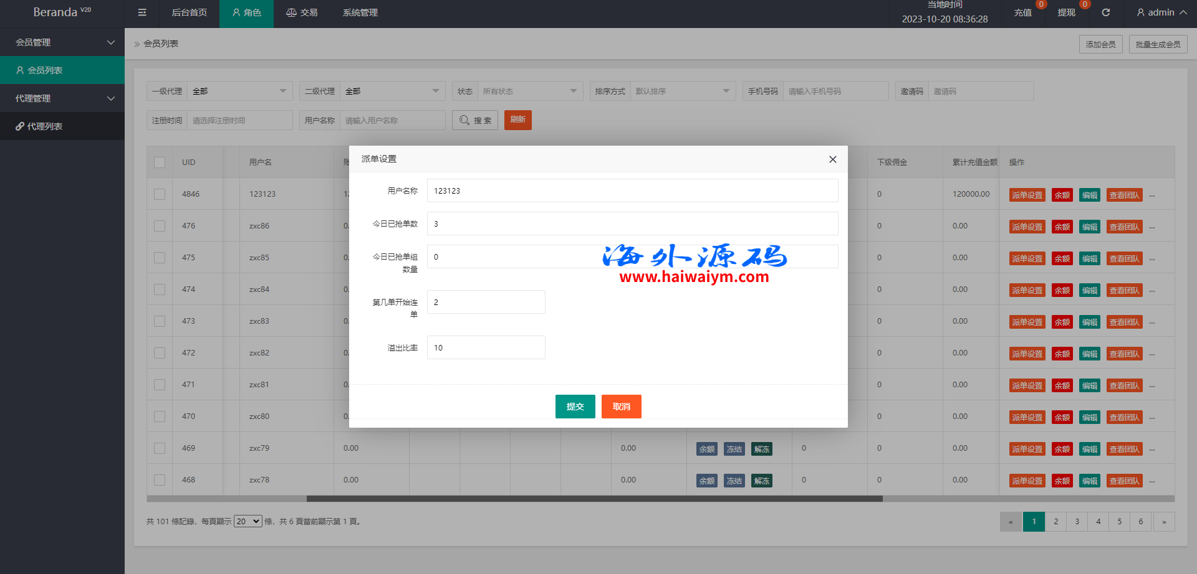
Task: Open 代理列表 link icon in sidebar
Action: click(20, 126)
